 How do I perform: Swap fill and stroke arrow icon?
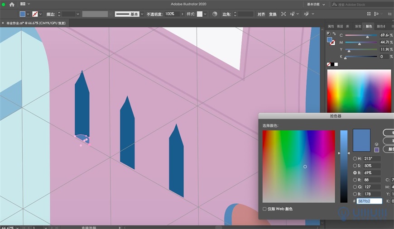334,33
